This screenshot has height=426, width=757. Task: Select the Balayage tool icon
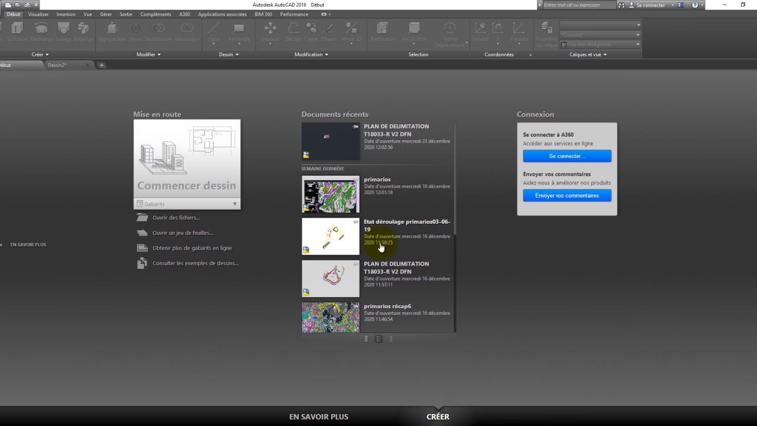[x=83, y=28]
